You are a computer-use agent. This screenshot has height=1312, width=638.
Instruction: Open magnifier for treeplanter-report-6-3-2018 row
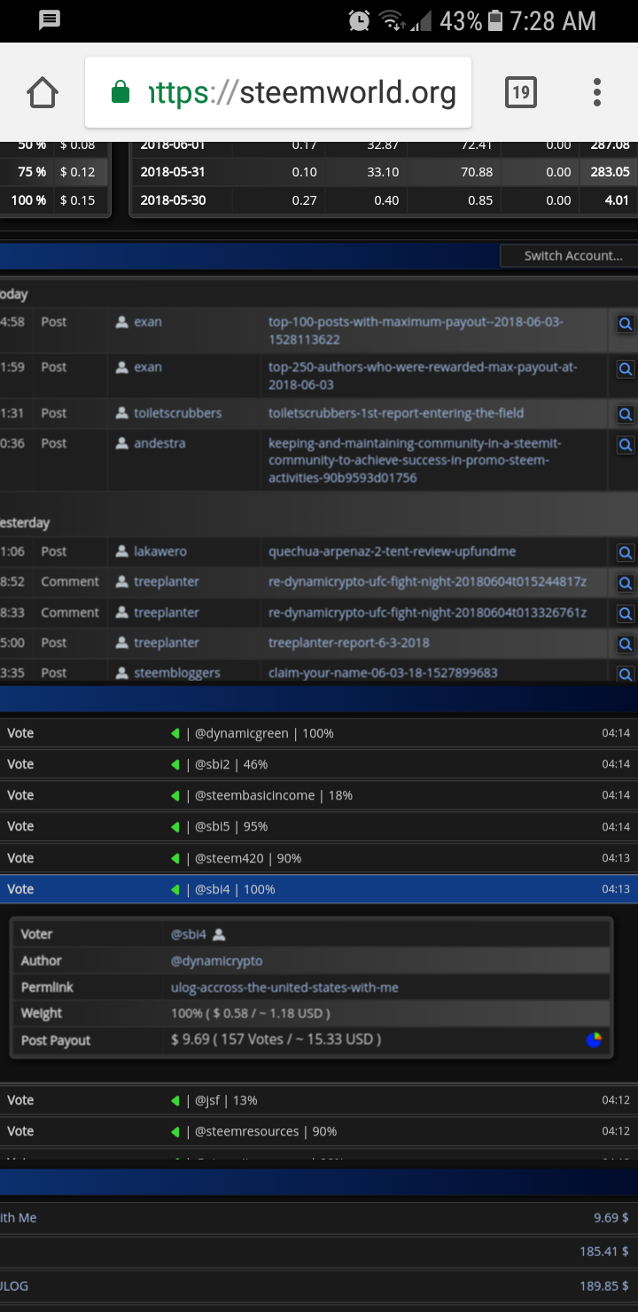click(x=626, y=644)
